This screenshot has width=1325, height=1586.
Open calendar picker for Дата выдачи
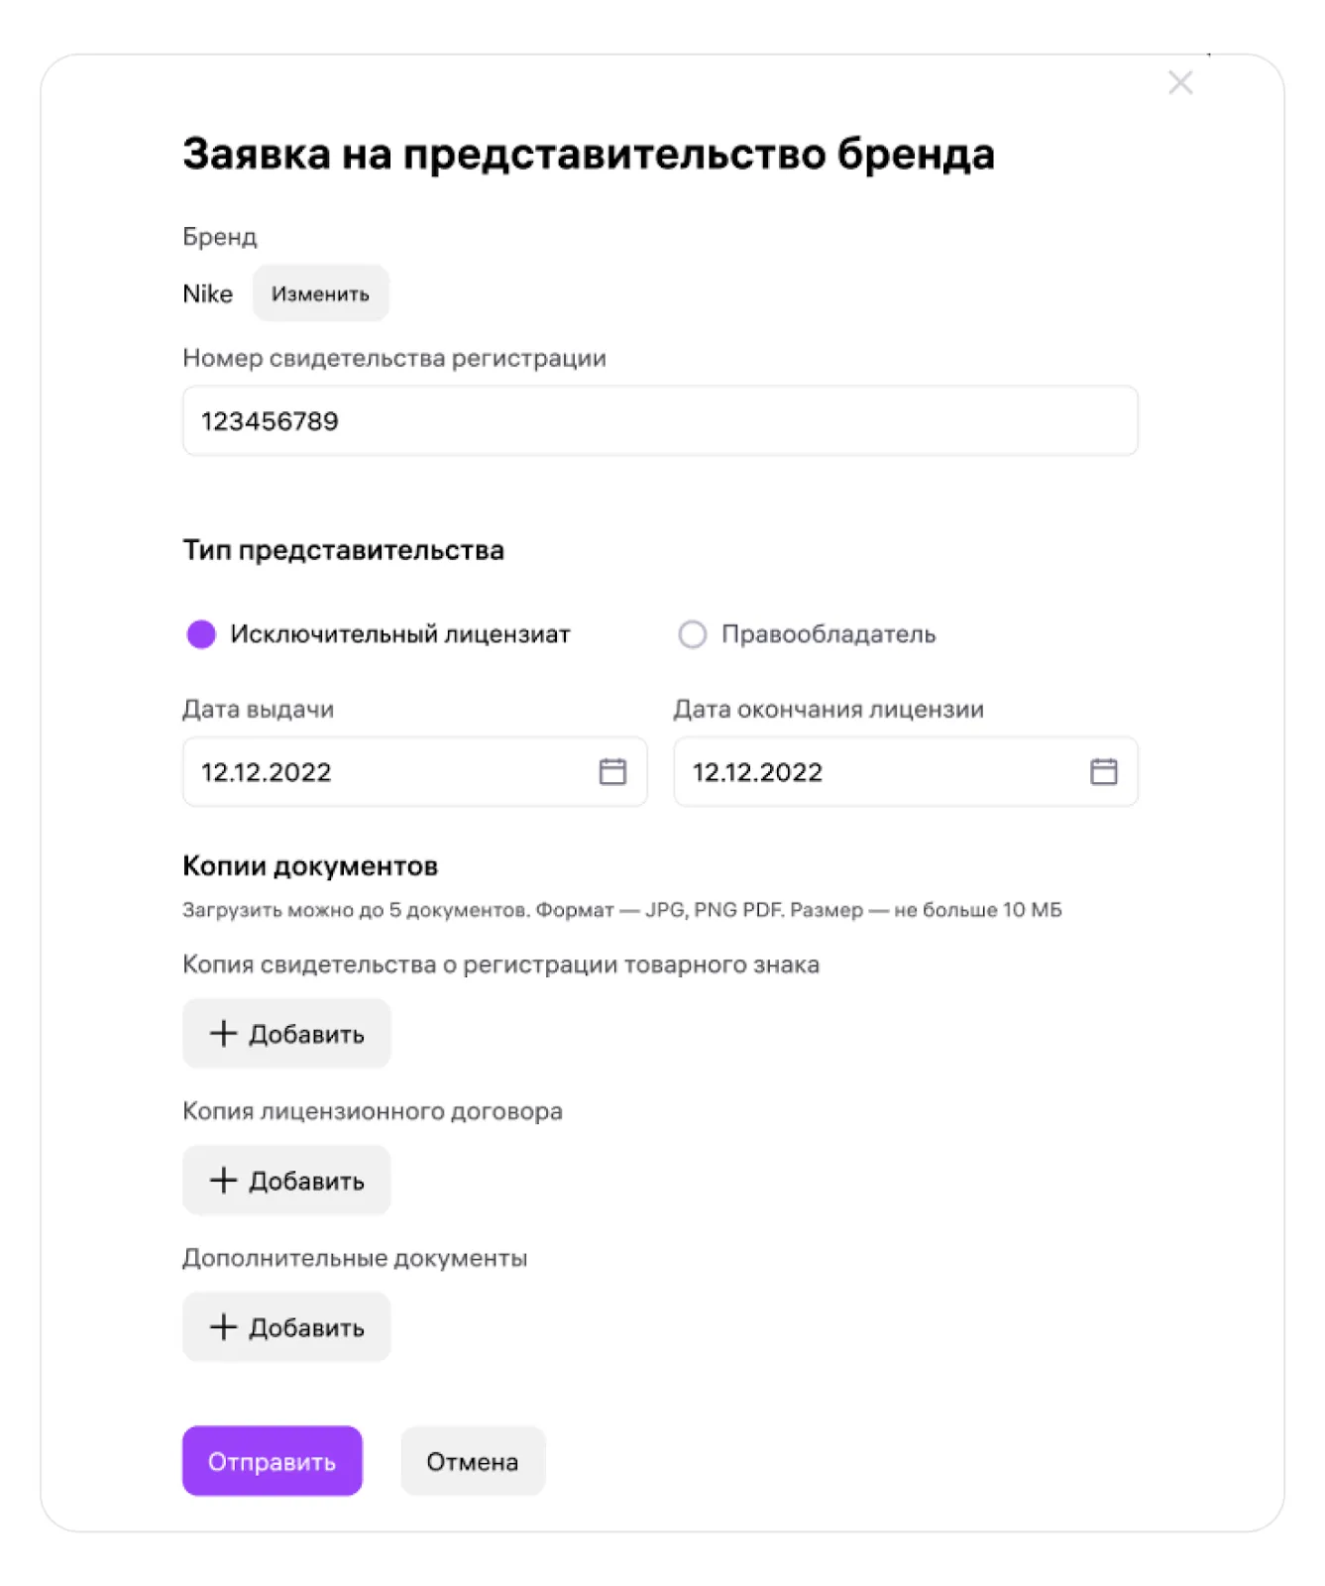point(612,771)
